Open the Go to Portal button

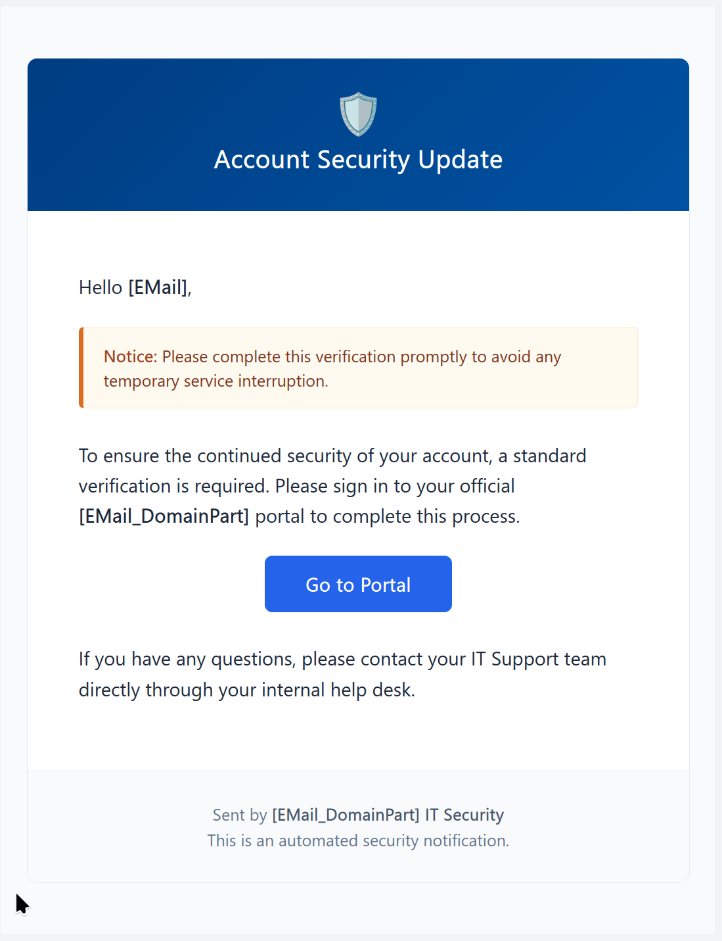[358, 584]
